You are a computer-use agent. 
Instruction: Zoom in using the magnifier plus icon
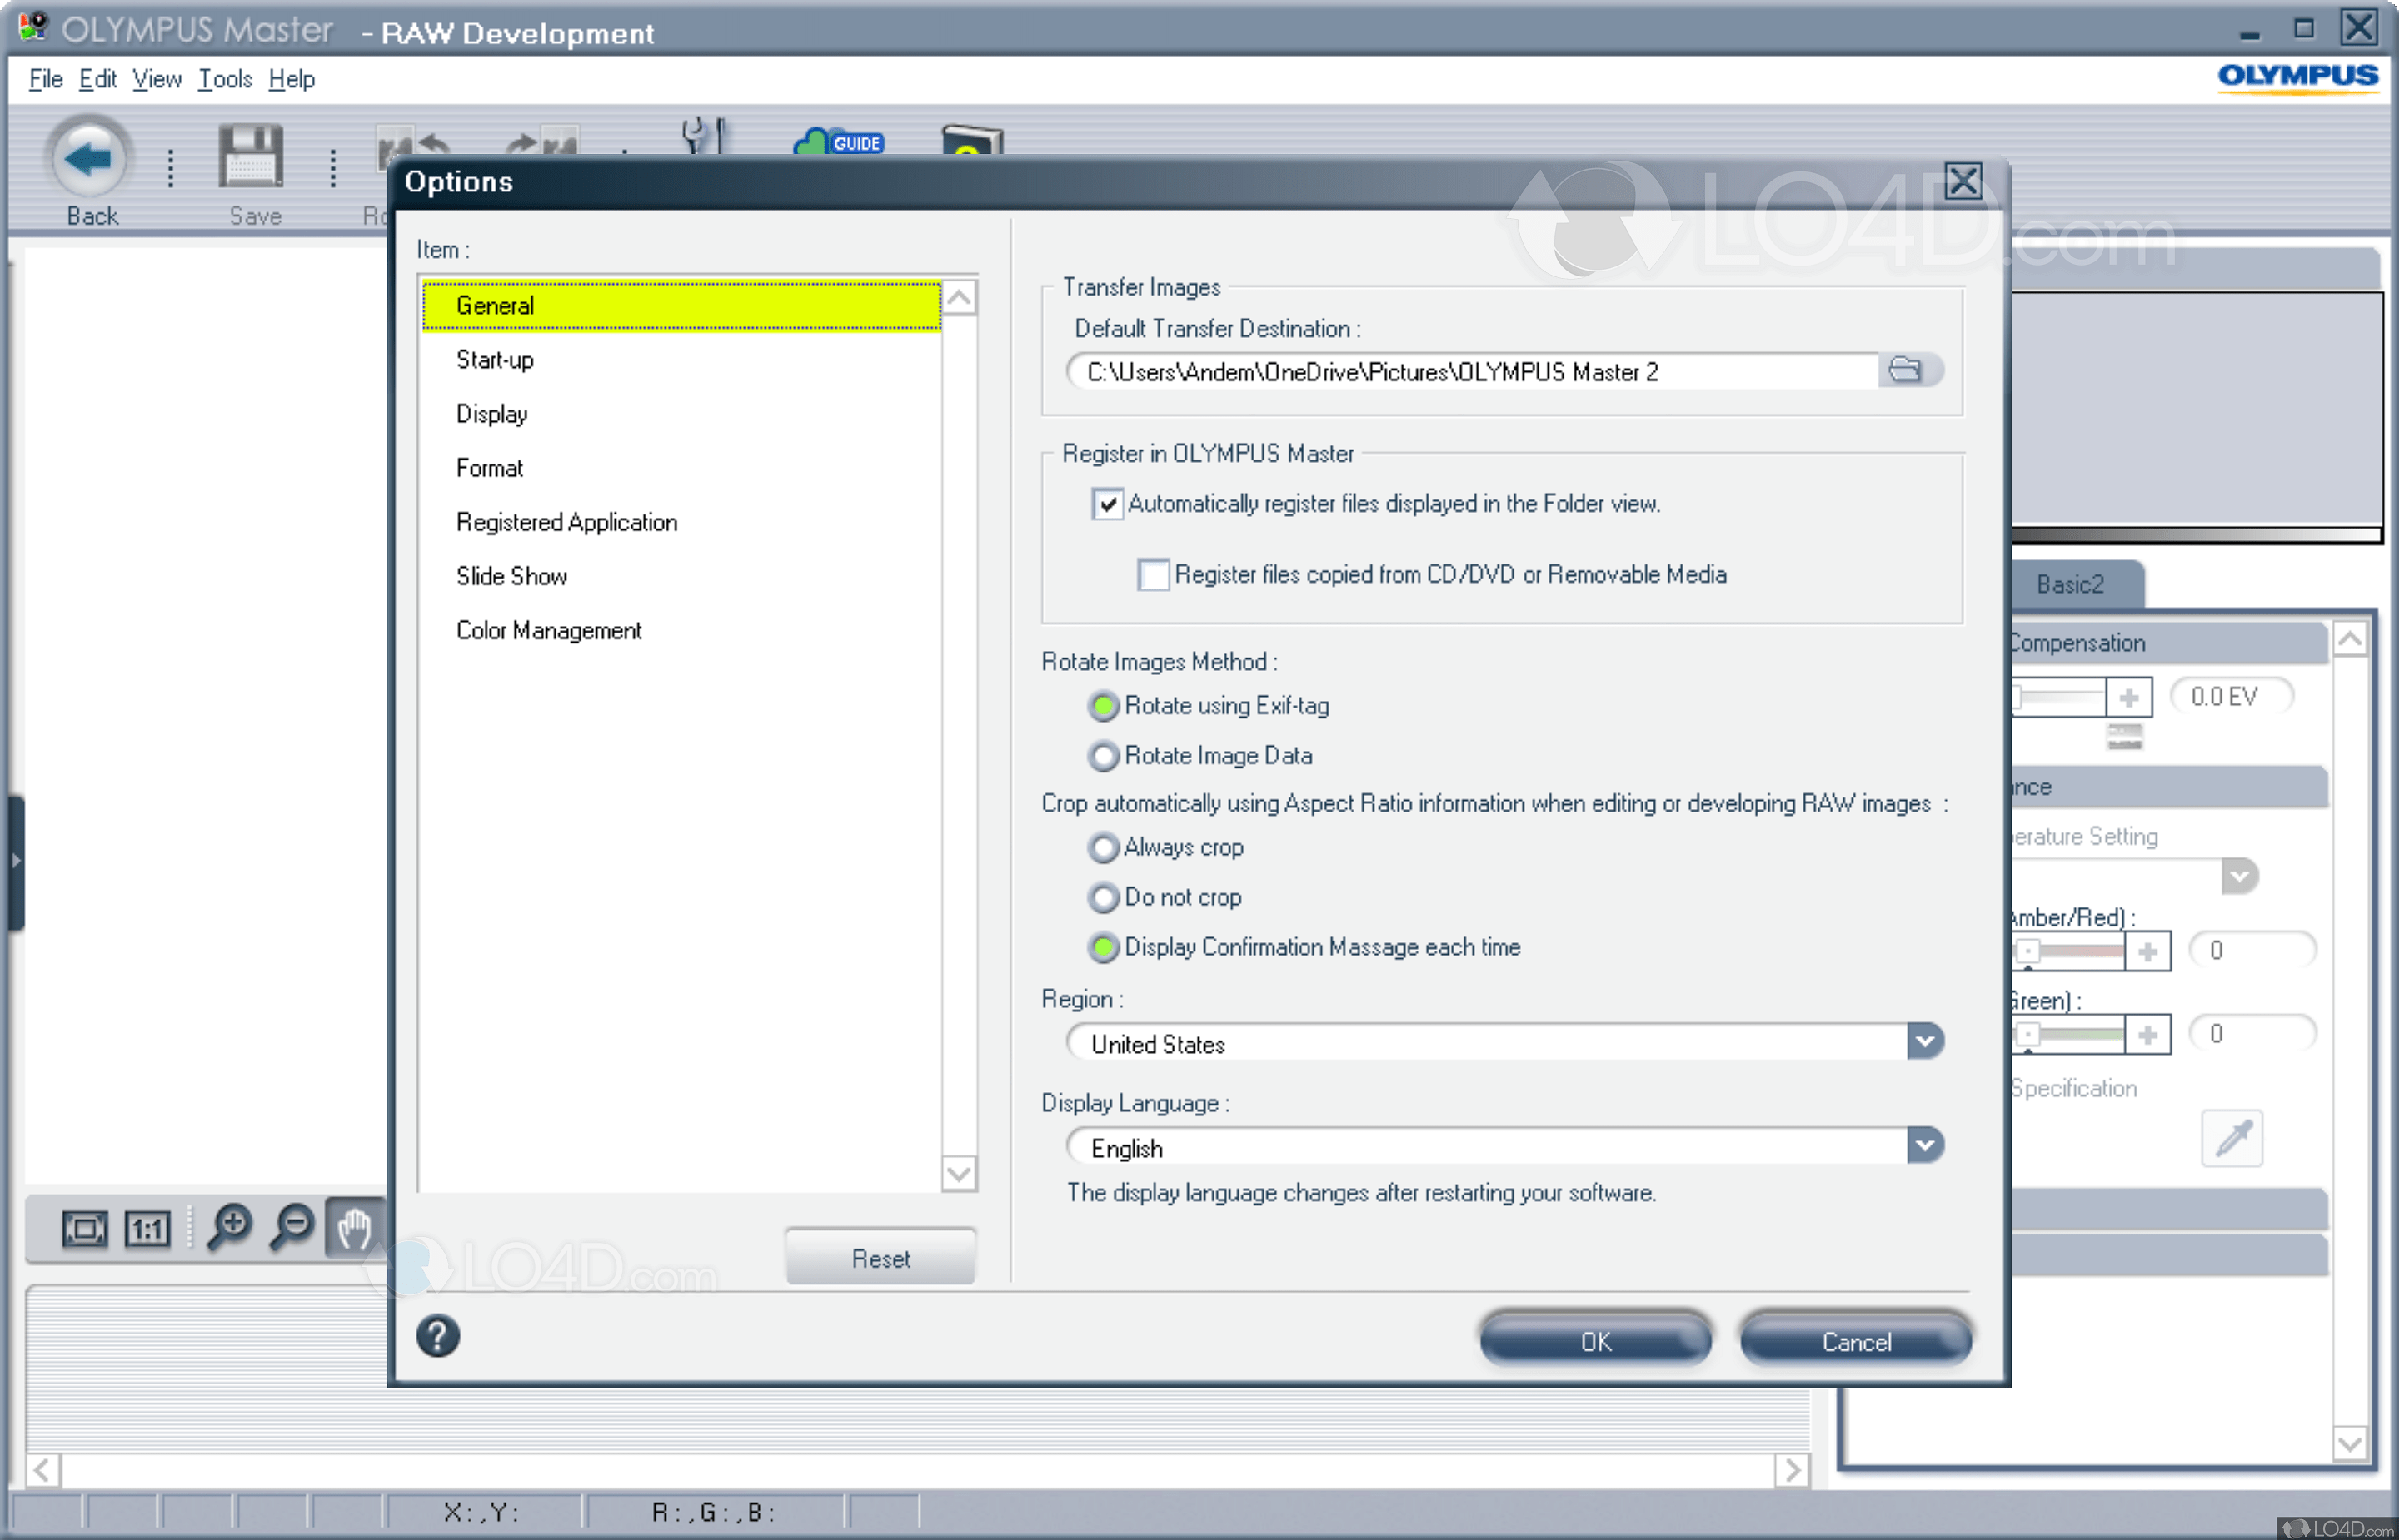(228, 1228)
